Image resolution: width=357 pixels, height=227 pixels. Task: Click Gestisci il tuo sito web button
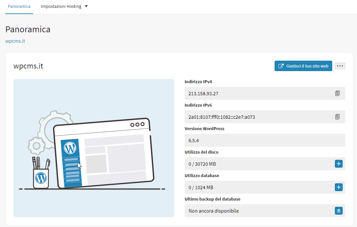pyautogui.click(x=303, y=66)
